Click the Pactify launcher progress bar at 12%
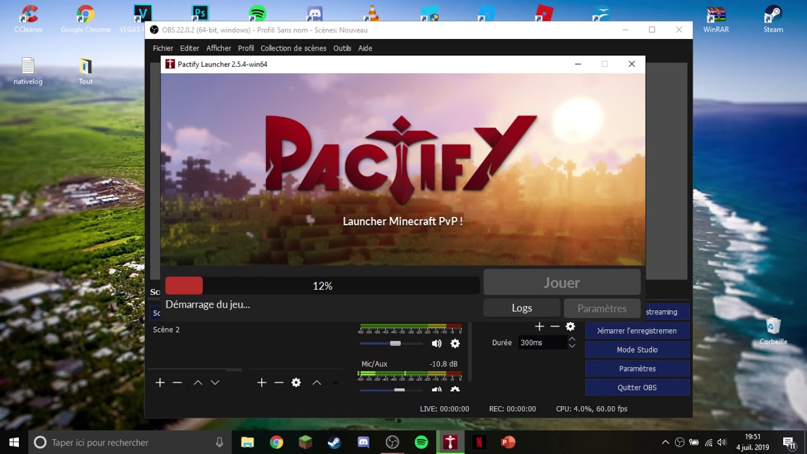Image resolution: width=807 pixels, height=454 pixels. point(322,286)
